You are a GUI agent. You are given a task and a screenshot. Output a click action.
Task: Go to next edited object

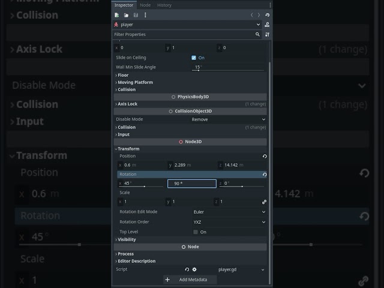tap(259, 15)
